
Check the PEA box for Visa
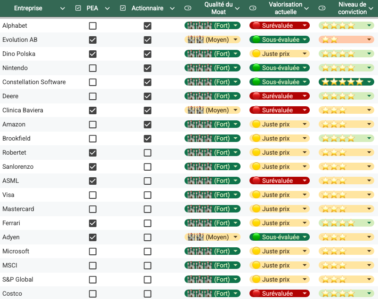(93, 195)
